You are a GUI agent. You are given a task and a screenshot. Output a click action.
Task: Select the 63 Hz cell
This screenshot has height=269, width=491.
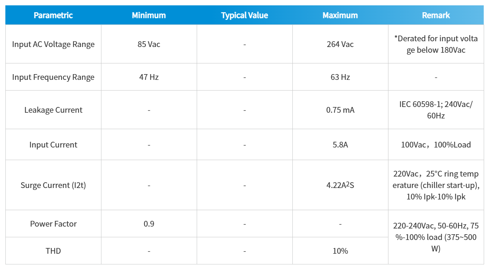coord(340,77)
